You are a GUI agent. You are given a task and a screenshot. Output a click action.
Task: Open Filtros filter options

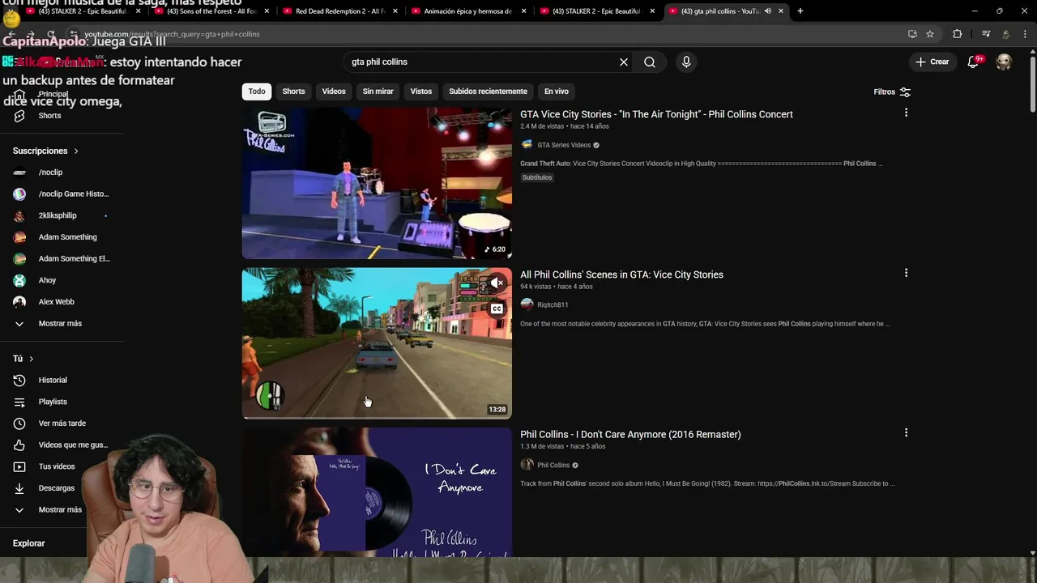tap(892, 91)
